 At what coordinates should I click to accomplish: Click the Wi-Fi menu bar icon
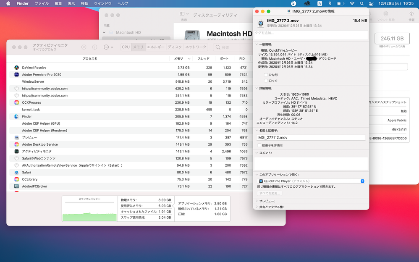pyautogui.click(x=352, y=3)
